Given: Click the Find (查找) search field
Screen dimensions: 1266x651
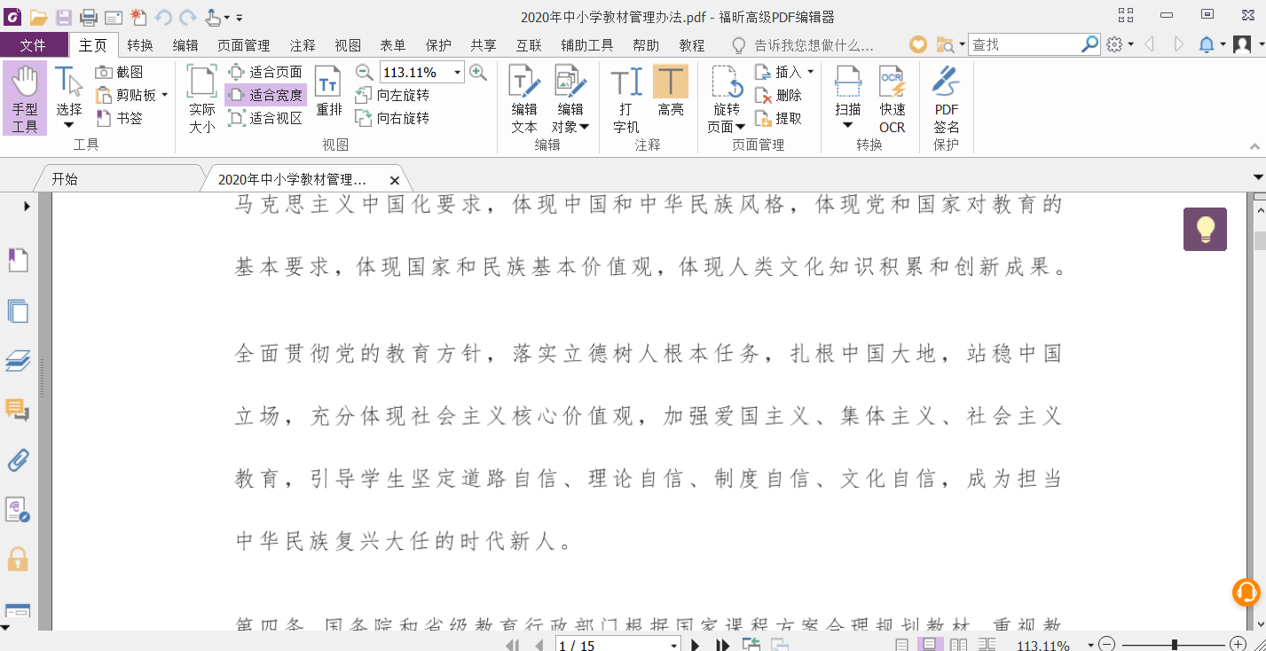Looking at the screenshot, I should [x=1025, y=44].
